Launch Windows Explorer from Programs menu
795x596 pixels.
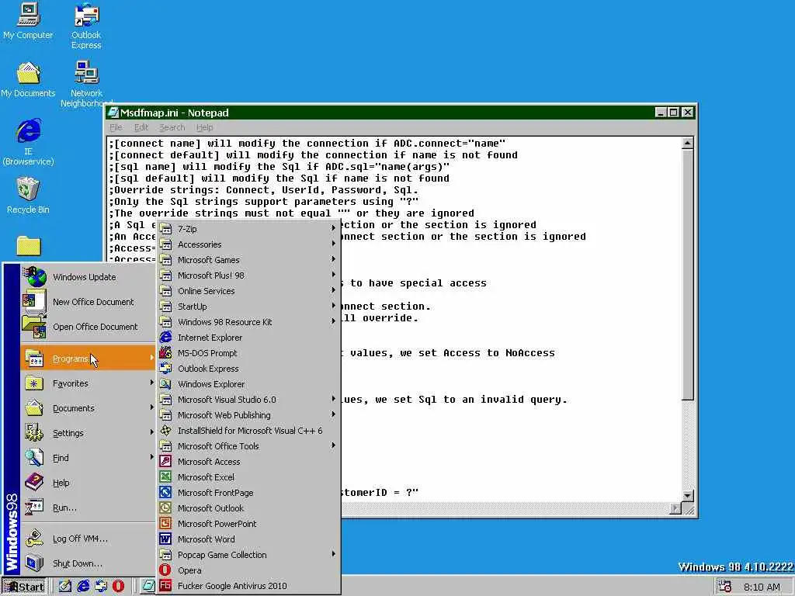pyautogui.click(x=248, y=384)
